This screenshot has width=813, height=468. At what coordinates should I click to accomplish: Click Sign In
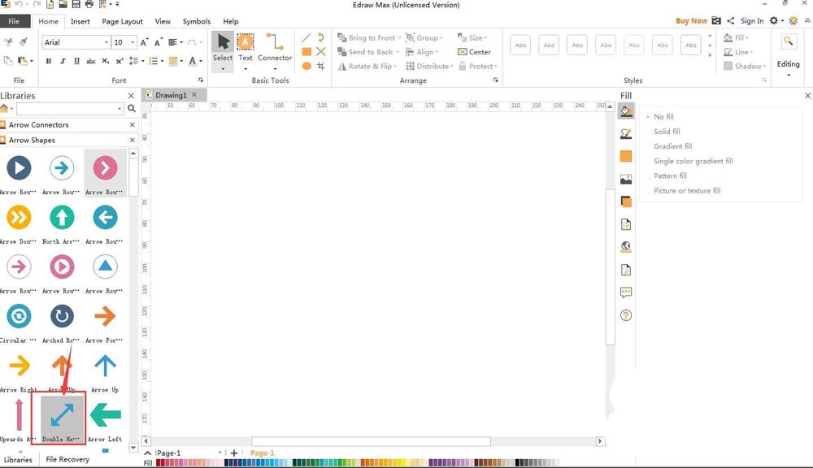[752, 21]
